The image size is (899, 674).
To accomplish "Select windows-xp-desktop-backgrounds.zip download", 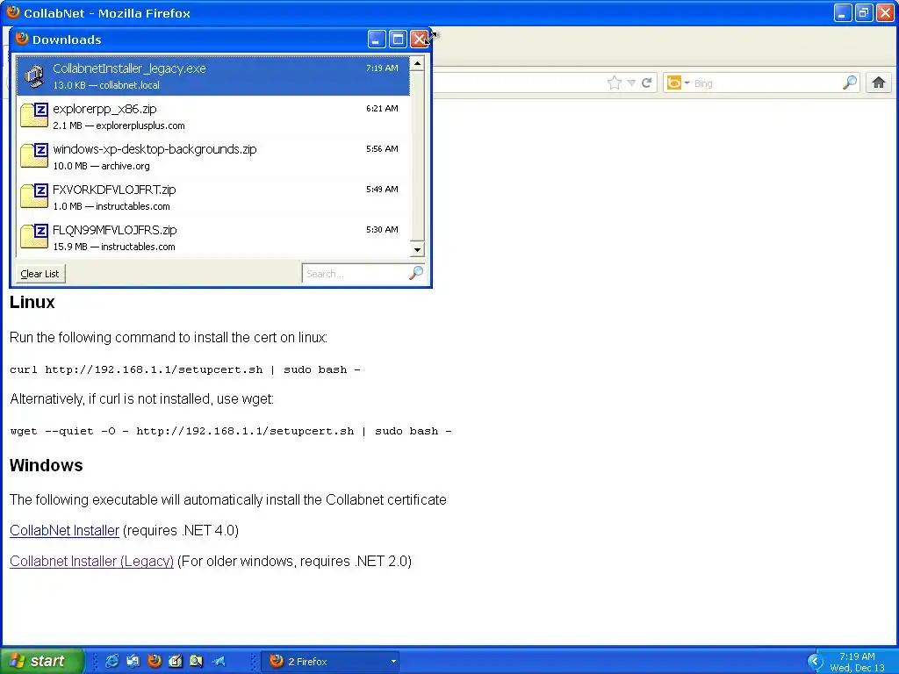I will pos(212,156).
